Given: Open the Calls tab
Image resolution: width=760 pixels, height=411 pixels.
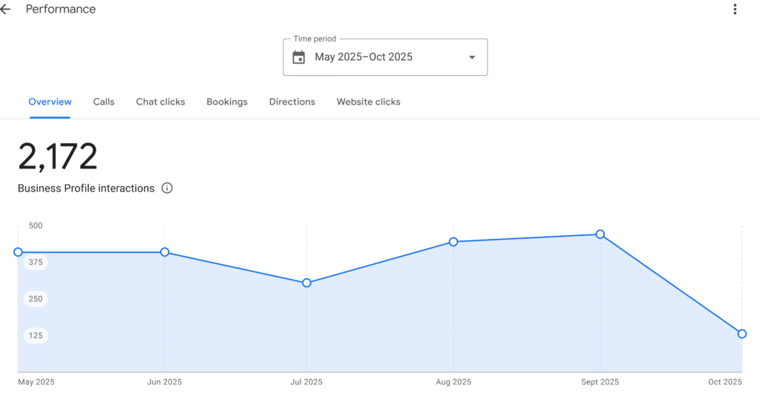Looking at the screenshot, I should point(104,102).
